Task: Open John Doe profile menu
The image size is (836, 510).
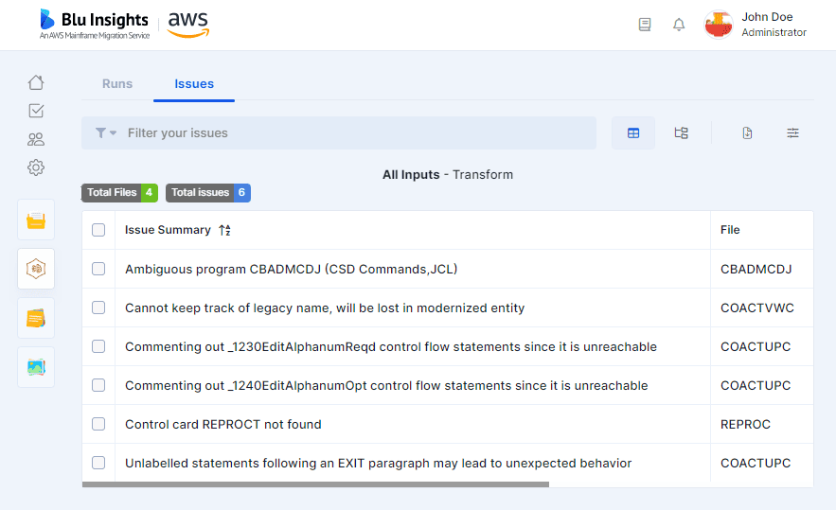Action: click(x=756, y=25)
